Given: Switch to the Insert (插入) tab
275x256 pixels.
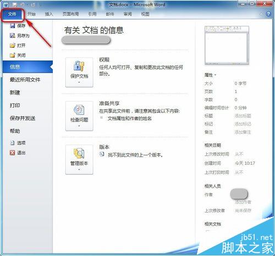Looking at the screenshot, I should (x=49, y=14).
